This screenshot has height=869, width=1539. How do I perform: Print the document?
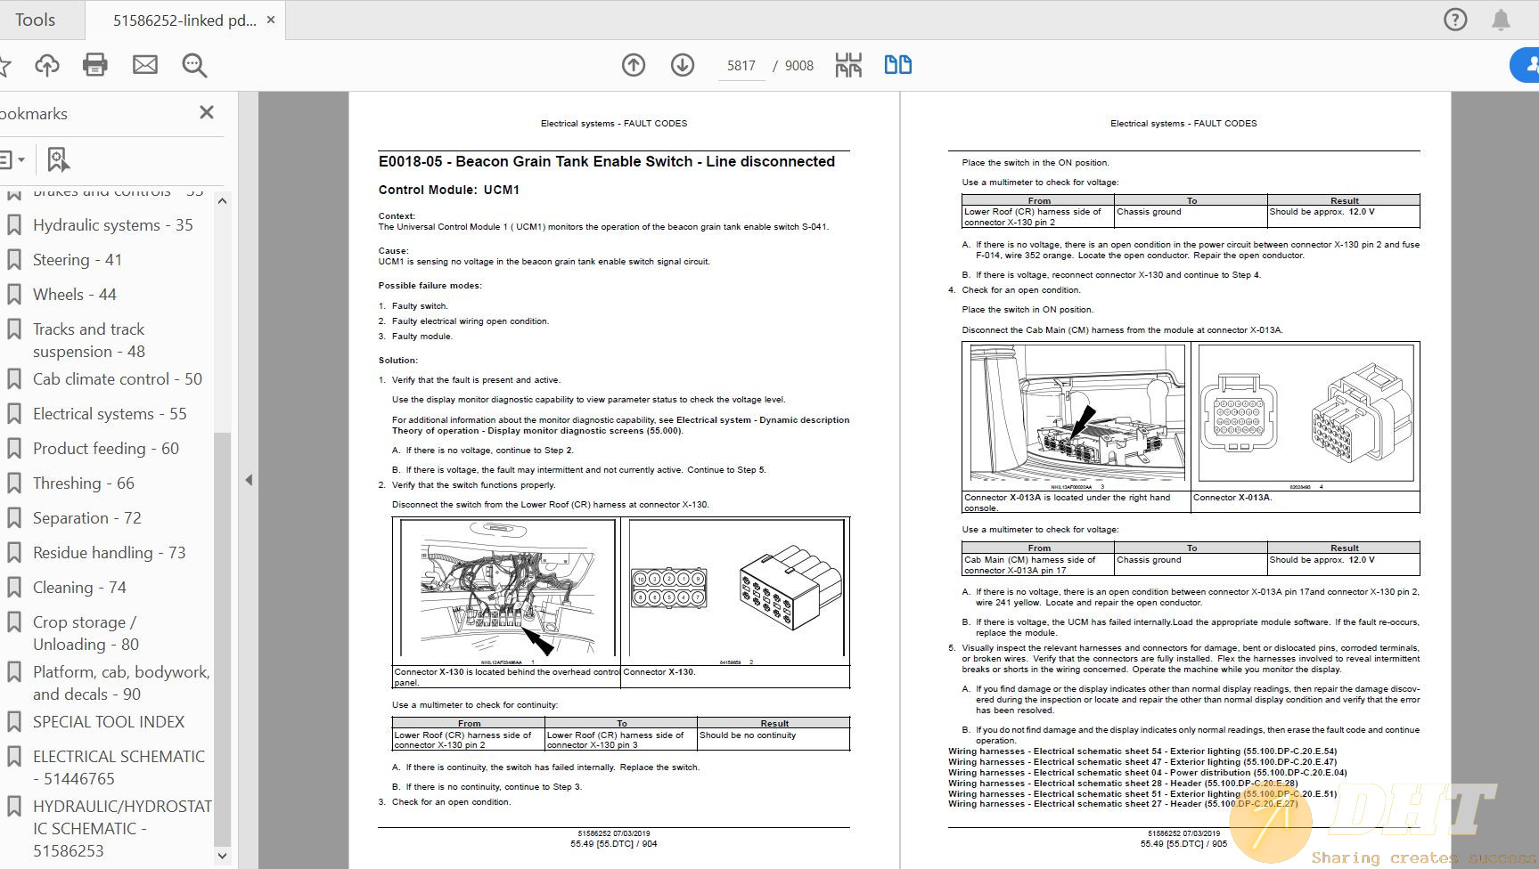tap(95, 65)
